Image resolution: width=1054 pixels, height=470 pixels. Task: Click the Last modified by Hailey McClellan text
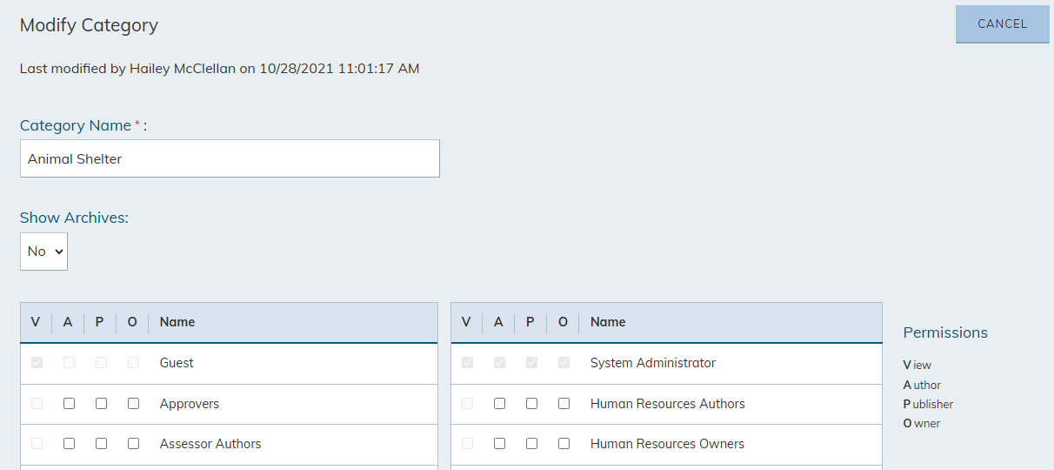(220, 68)
